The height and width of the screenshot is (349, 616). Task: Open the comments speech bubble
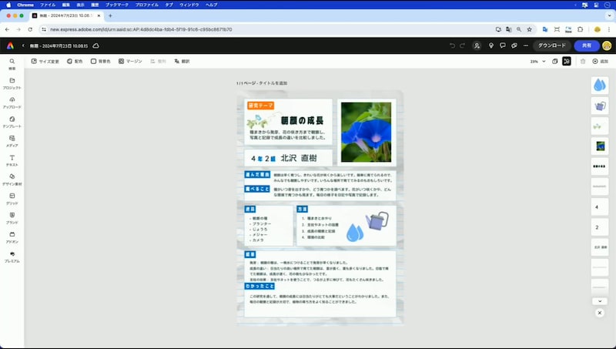pyautogui.click(x=503, y=45)
